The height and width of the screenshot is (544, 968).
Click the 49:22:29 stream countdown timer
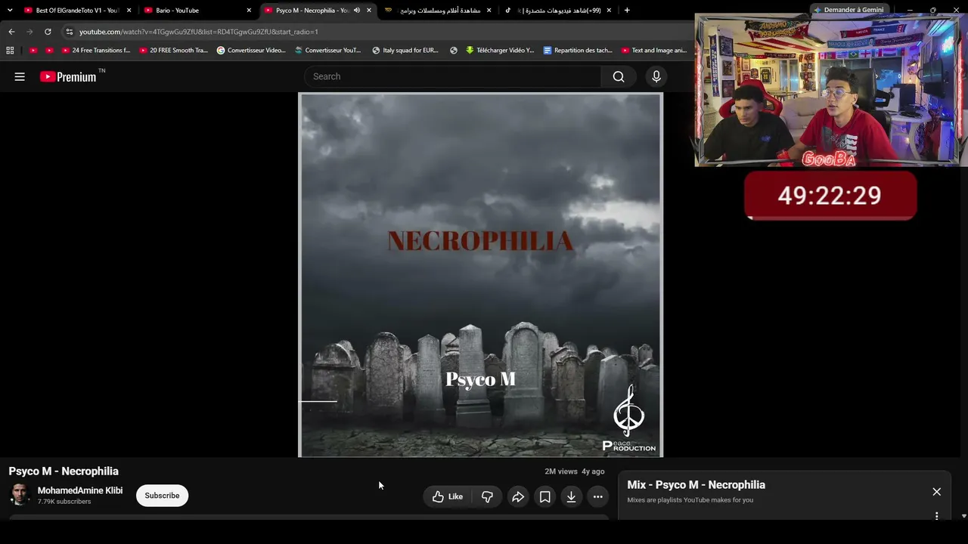(x=830, y=196)
